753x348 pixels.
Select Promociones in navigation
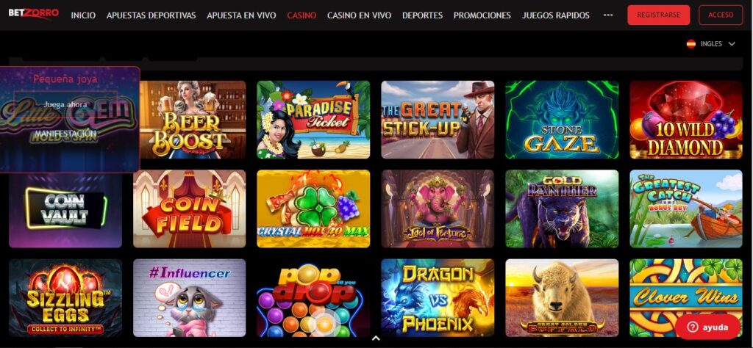[x=482, y=15]
